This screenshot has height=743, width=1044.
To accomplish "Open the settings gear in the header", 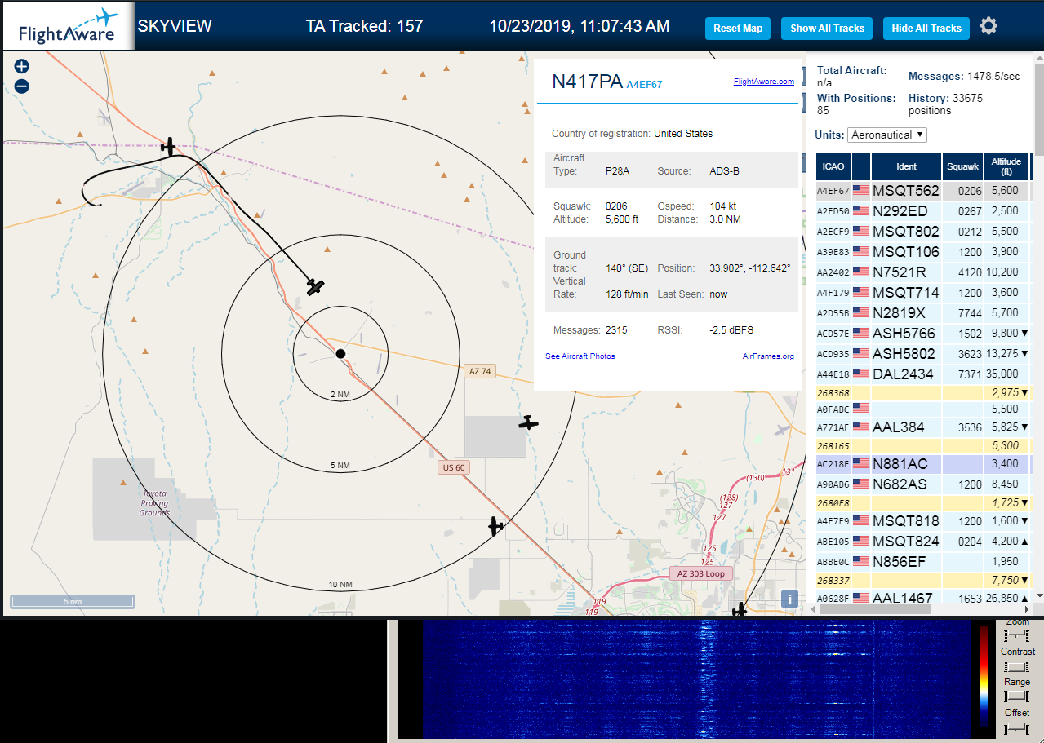I will click(x=988, y=26).
